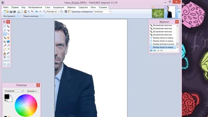Close the Журнал panel

177,22
